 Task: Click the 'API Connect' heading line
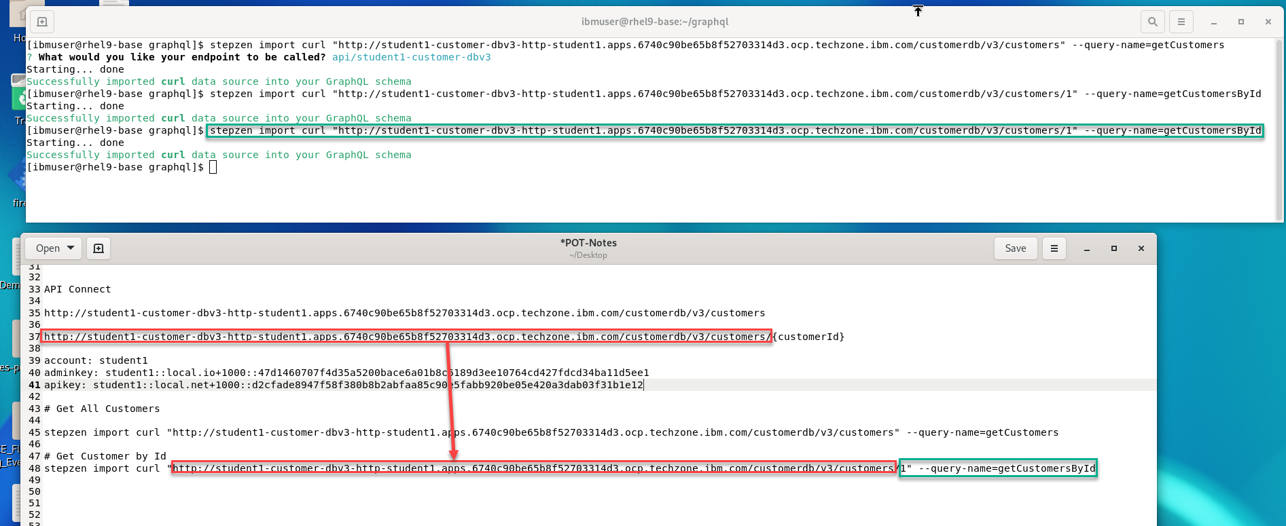point(77,289)
